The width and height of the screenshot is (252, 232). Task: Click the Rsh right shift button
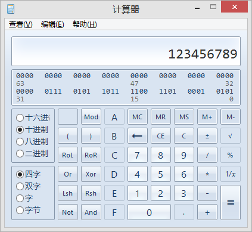(x=91, y=193)
